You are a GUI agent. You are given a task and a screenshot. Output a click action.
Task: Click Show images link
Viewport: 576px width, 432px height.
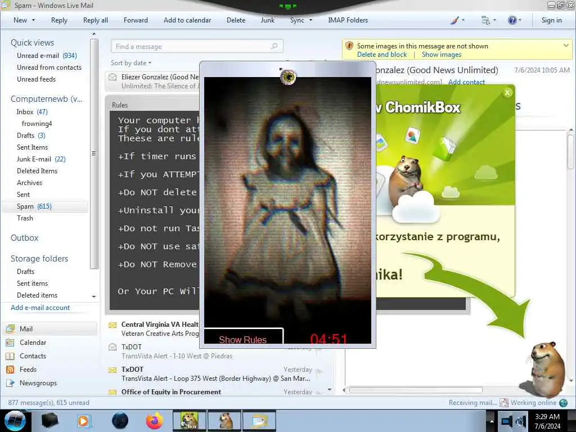click(x=442, y=55)
